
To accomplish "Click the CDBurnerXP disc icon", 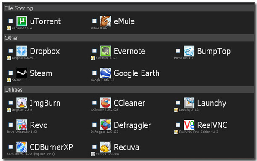I will [22, 147].
